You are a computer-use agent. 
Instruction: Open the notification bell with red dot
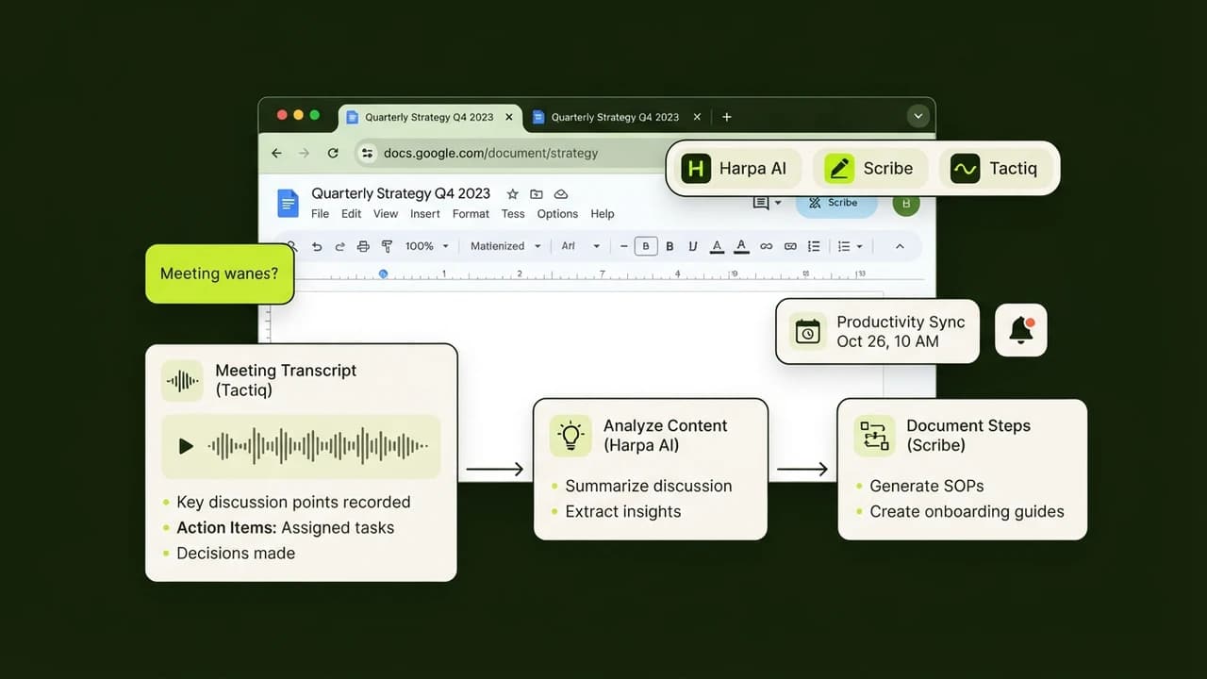1020,330
